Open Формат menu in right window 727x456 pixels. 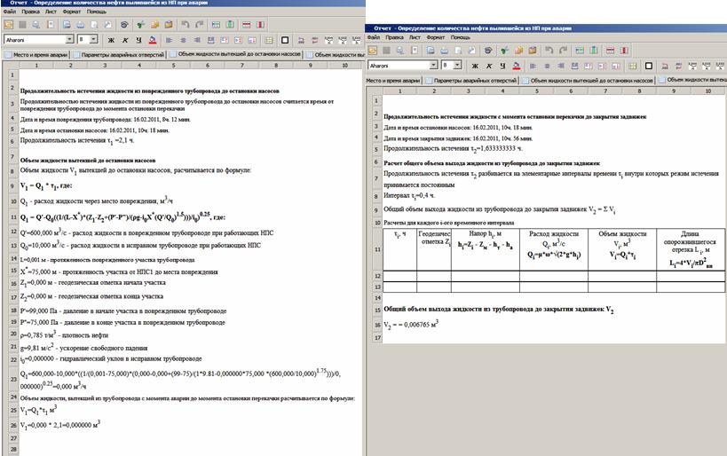[x=435, y=37]
